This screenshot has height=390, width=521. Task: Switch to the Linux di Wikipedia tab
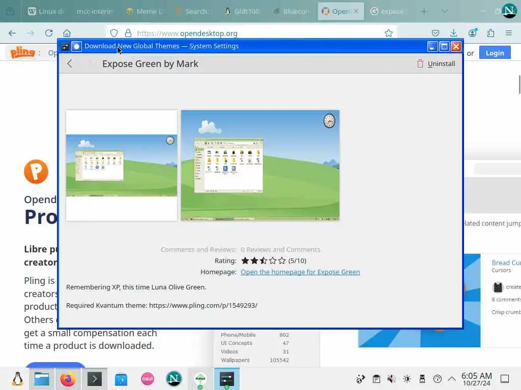(46, 12)
